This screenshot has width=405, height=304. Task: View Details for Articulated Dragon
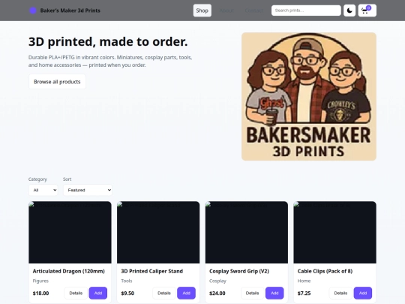pyautogui.click(x=76, y=293)
